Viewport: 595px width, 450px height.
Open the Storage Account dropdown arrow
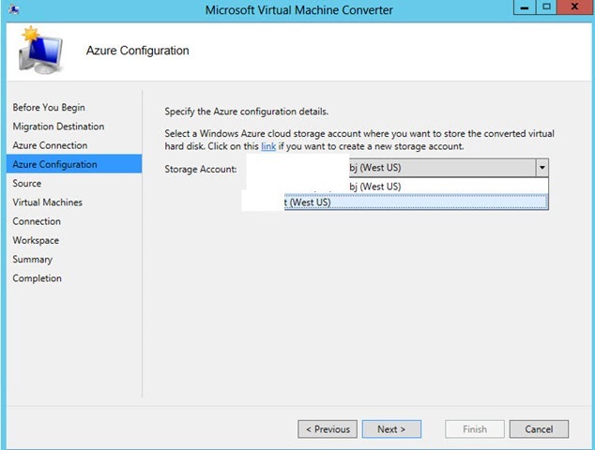click(542, 168)
